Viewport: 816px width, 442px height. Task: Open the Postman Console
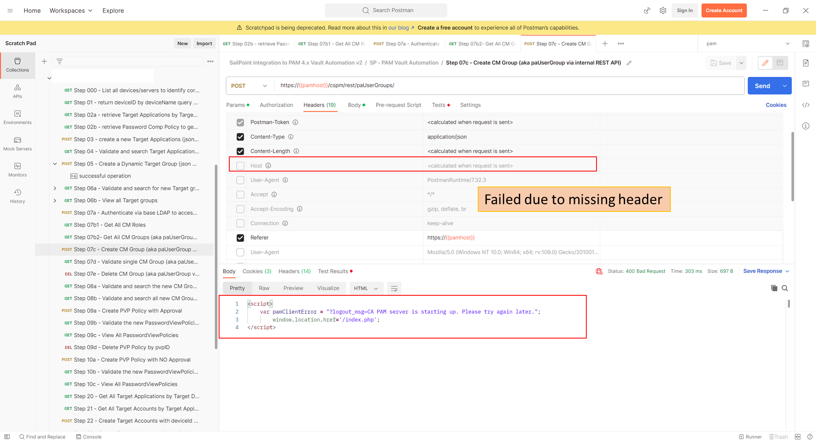89,436
